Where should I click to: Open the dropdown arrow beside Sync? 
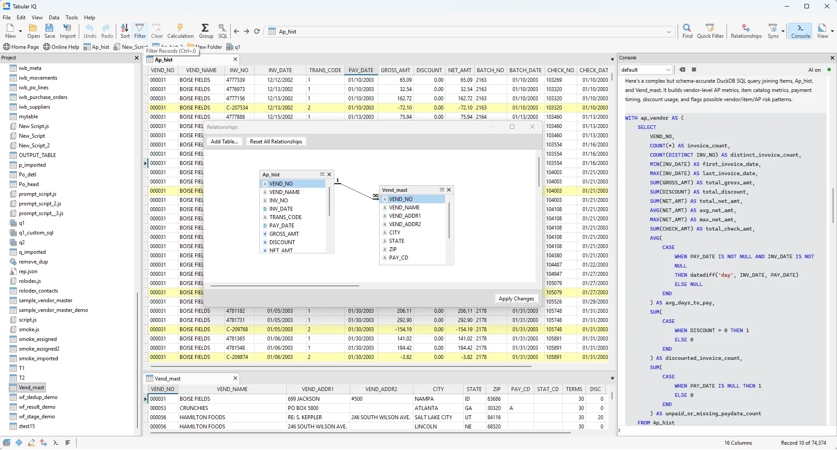783,31
